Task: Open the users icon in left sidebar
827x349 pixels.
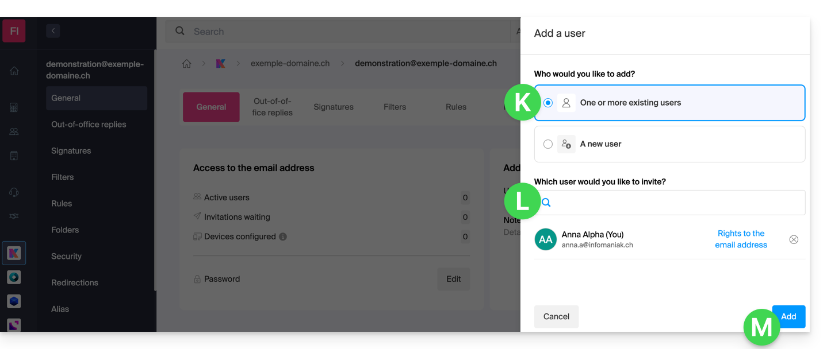Action: (x=14, y=131)
